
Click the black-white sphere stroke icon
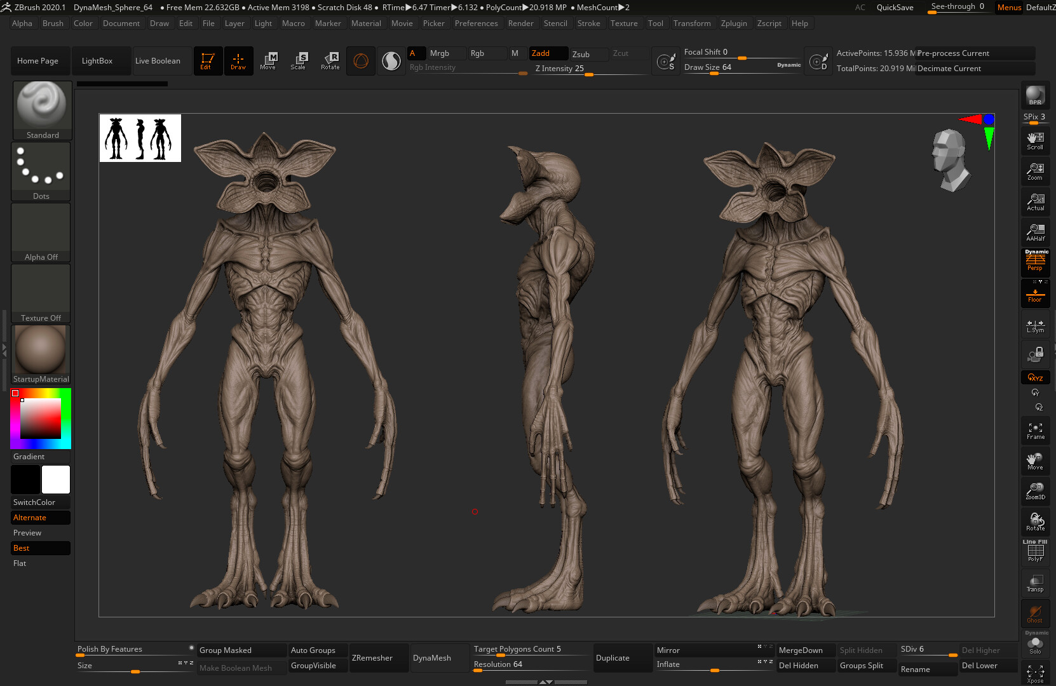coord(391,61)
